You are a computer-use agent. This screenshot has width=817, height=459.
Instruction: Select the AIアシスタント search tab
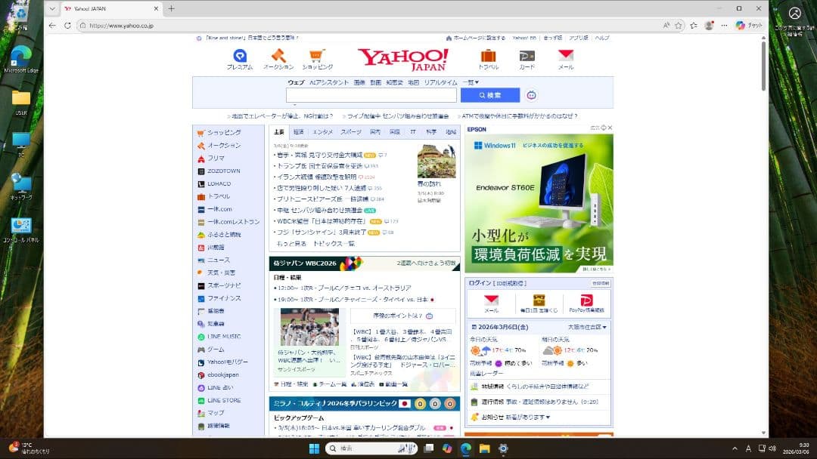(329, 82)
